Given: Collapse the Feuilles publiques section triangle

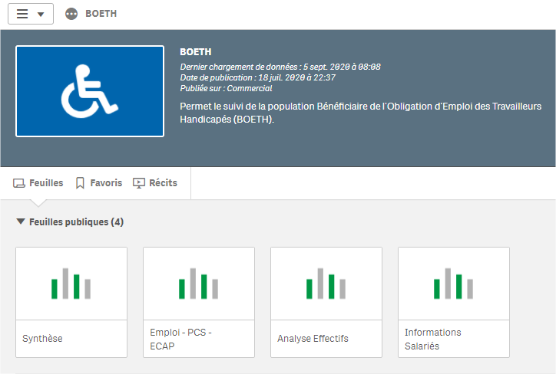Looking at the screenshot, I should tap(21, 222).
